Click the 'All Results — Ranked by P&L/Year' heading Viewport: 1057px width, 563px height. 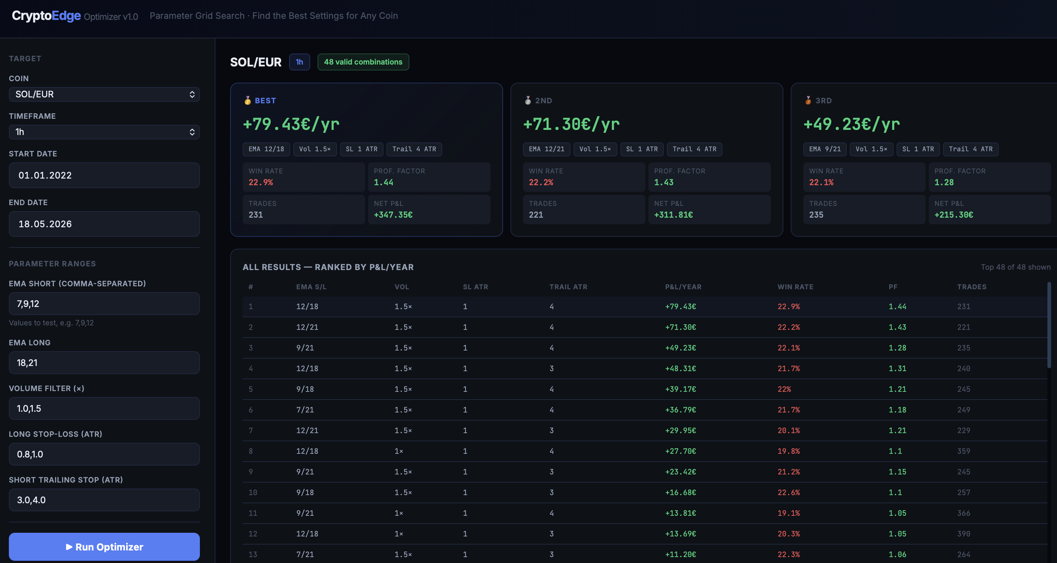[x=328, y=267]
